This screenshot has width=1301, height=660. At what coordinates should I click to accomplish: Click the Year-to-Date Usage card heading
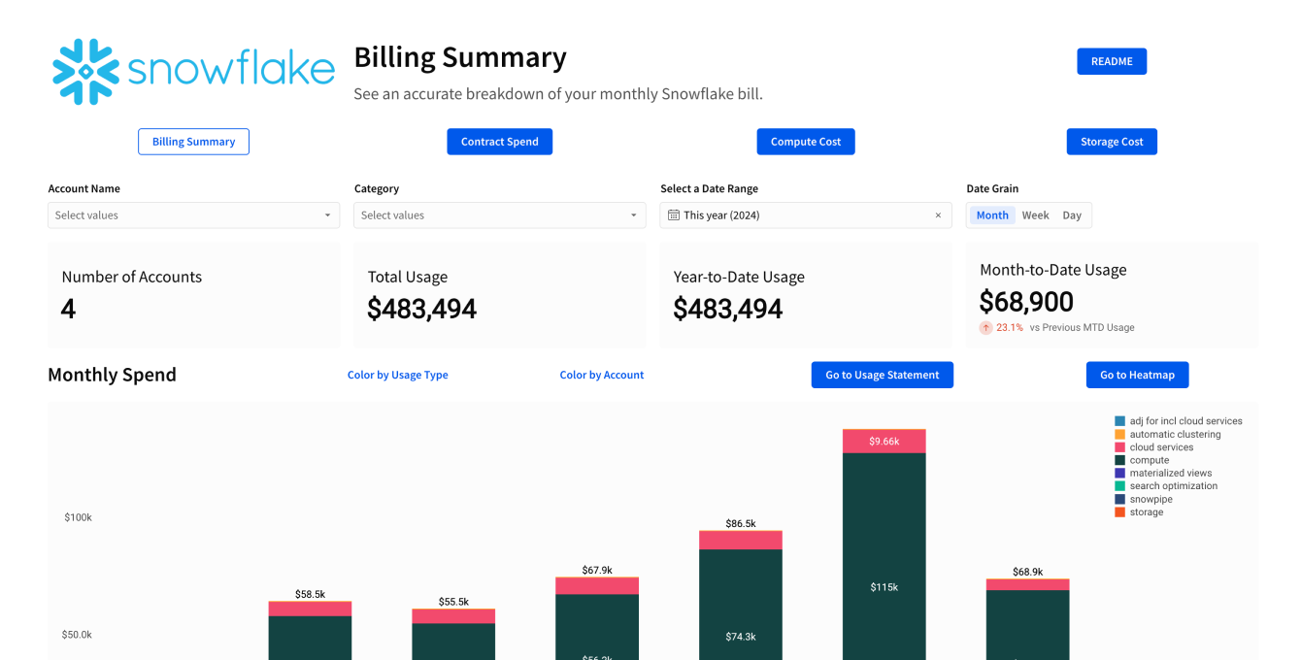tap(739, 277)
